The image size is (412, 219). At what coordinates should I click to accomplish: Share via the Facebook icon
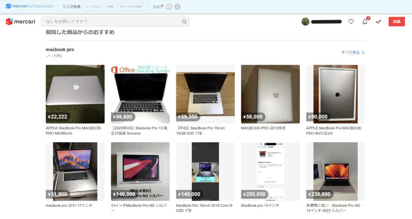[169, 7]
